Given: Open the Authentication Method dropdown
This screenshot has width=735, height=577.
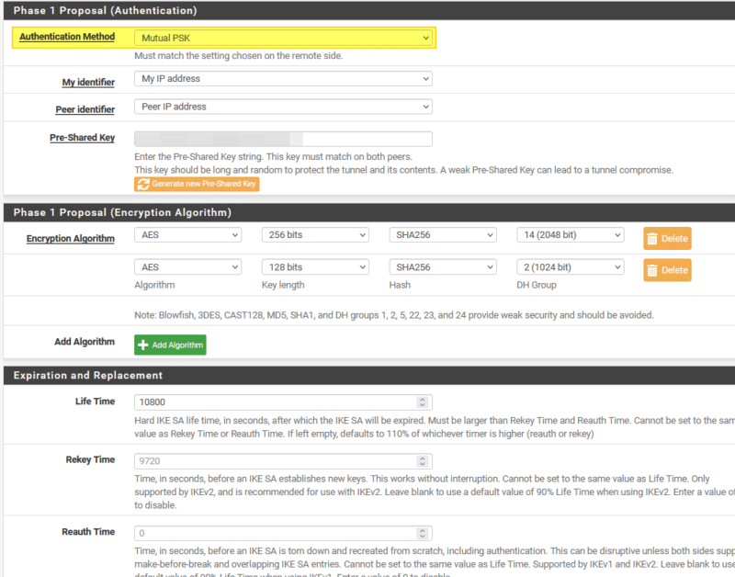Looking at the screenshot, I should click(283, 38).
